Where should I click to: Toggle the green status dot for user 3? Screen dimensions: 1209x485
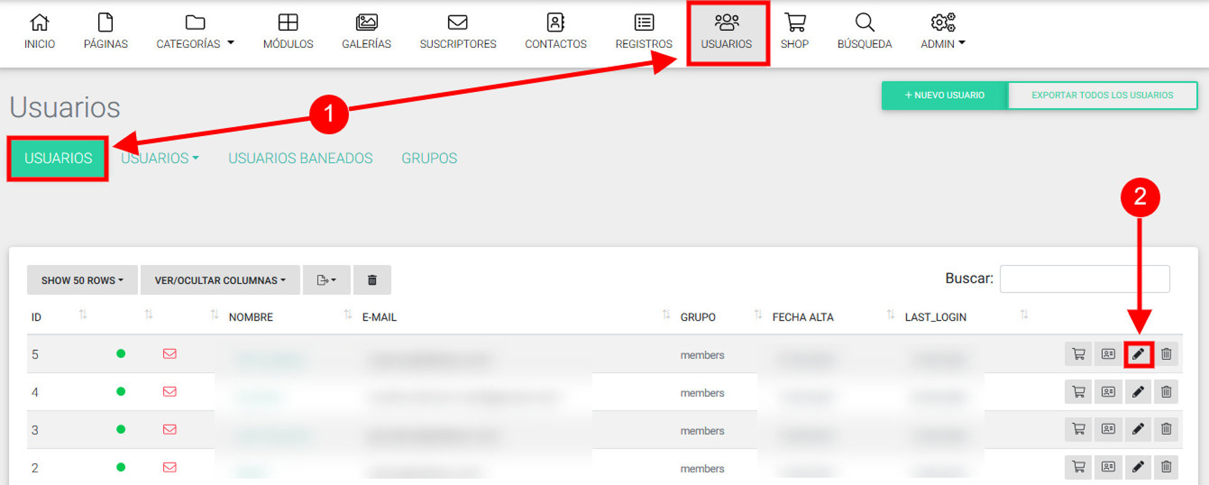[x=121, y=430]
